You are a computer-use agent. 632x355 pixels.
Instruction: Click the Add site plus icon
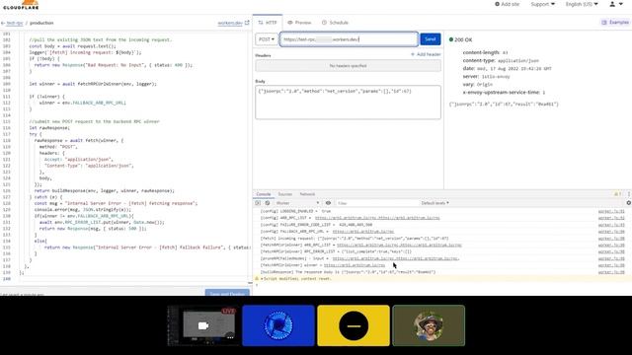click(x=497, y=4)
